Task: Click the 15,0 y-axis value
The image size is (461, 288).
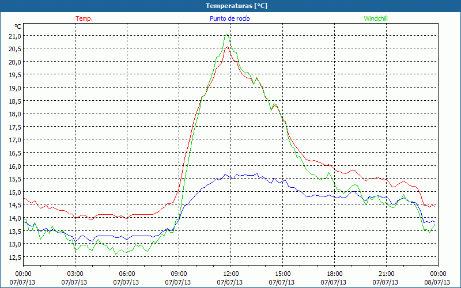Action: [15, 192]
